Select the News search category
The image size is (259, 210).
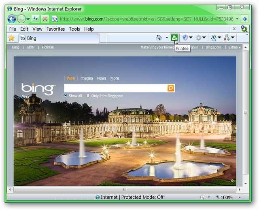pos(102,78)
